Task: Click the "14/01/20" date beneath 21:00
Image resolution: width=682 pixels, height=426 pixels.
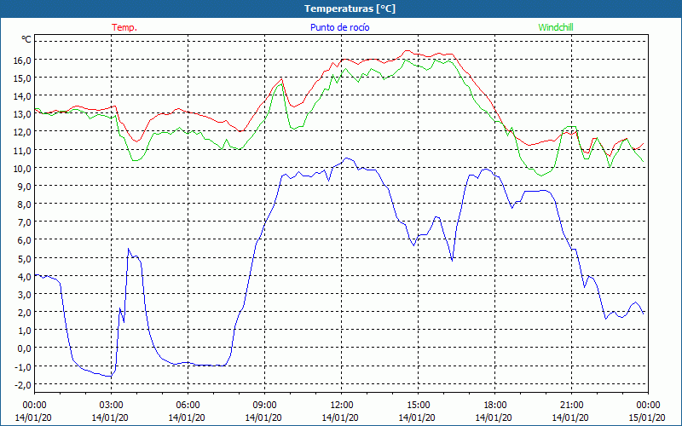Action: [570, 417]
